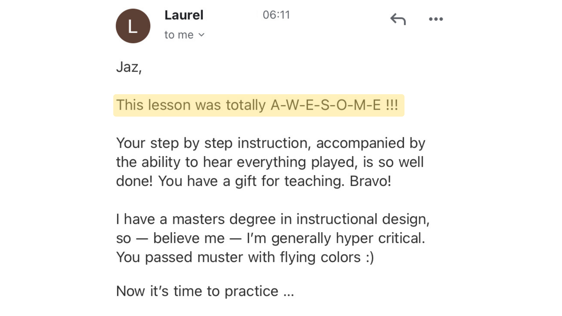Click the yellow highlighted "This lesson was" text
This screenshot has width=562, height=316.
click(168, 105)
